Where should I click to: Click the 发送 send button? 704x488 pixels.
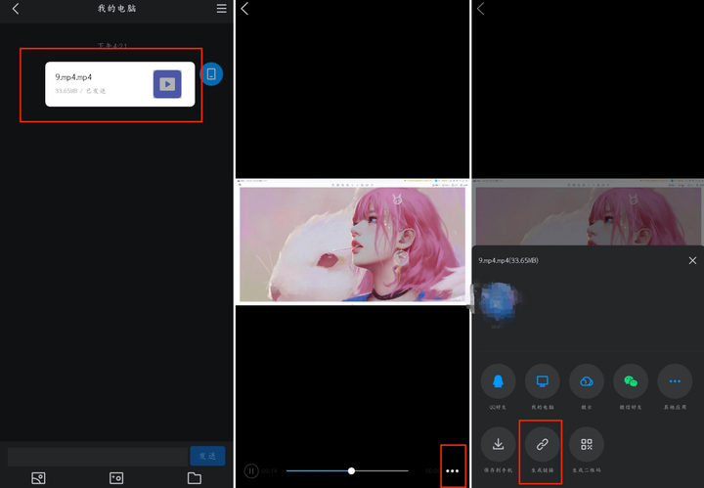click(207, 456)
